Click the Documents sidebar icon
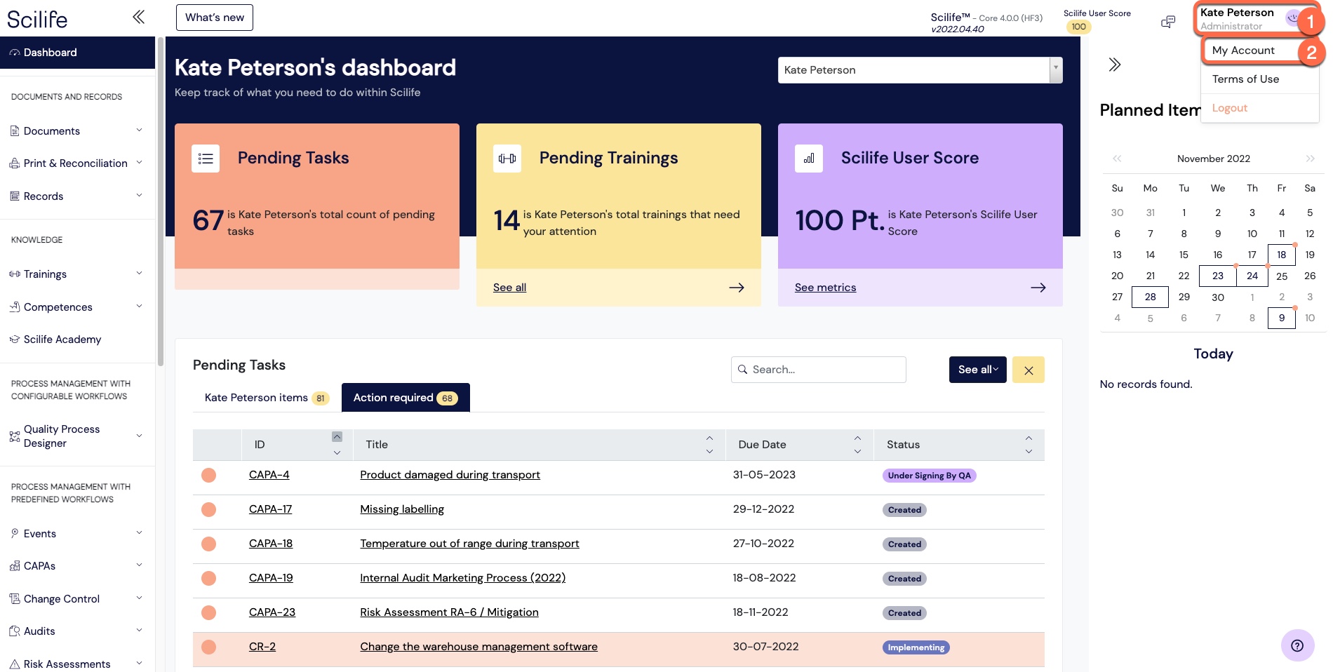 [15, 130]
